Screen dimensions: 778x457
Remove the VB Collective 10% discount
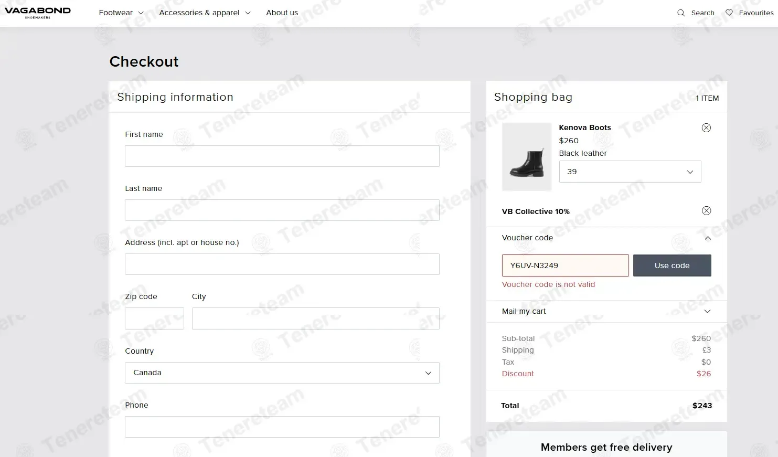click(x=706, y=210)
